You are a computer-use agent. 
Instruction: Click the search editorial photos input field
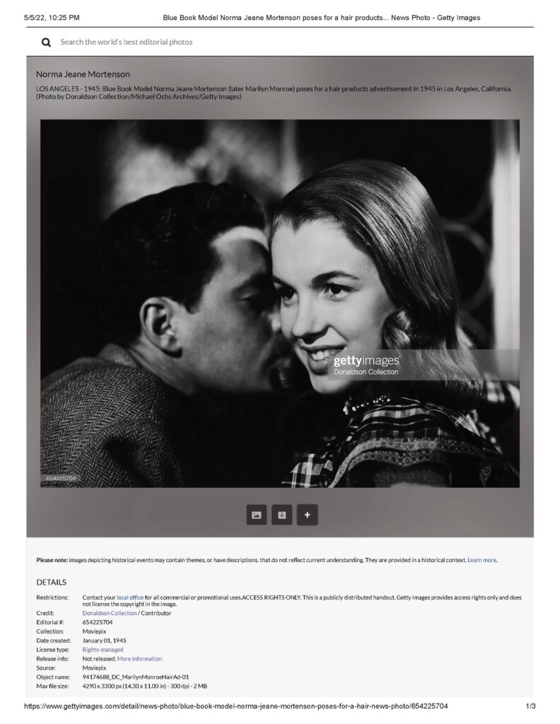(212, 42)
